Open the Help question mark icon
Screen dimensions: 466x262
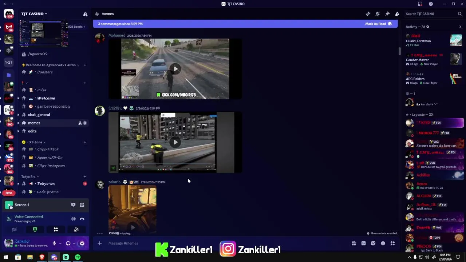click(431, 4)
